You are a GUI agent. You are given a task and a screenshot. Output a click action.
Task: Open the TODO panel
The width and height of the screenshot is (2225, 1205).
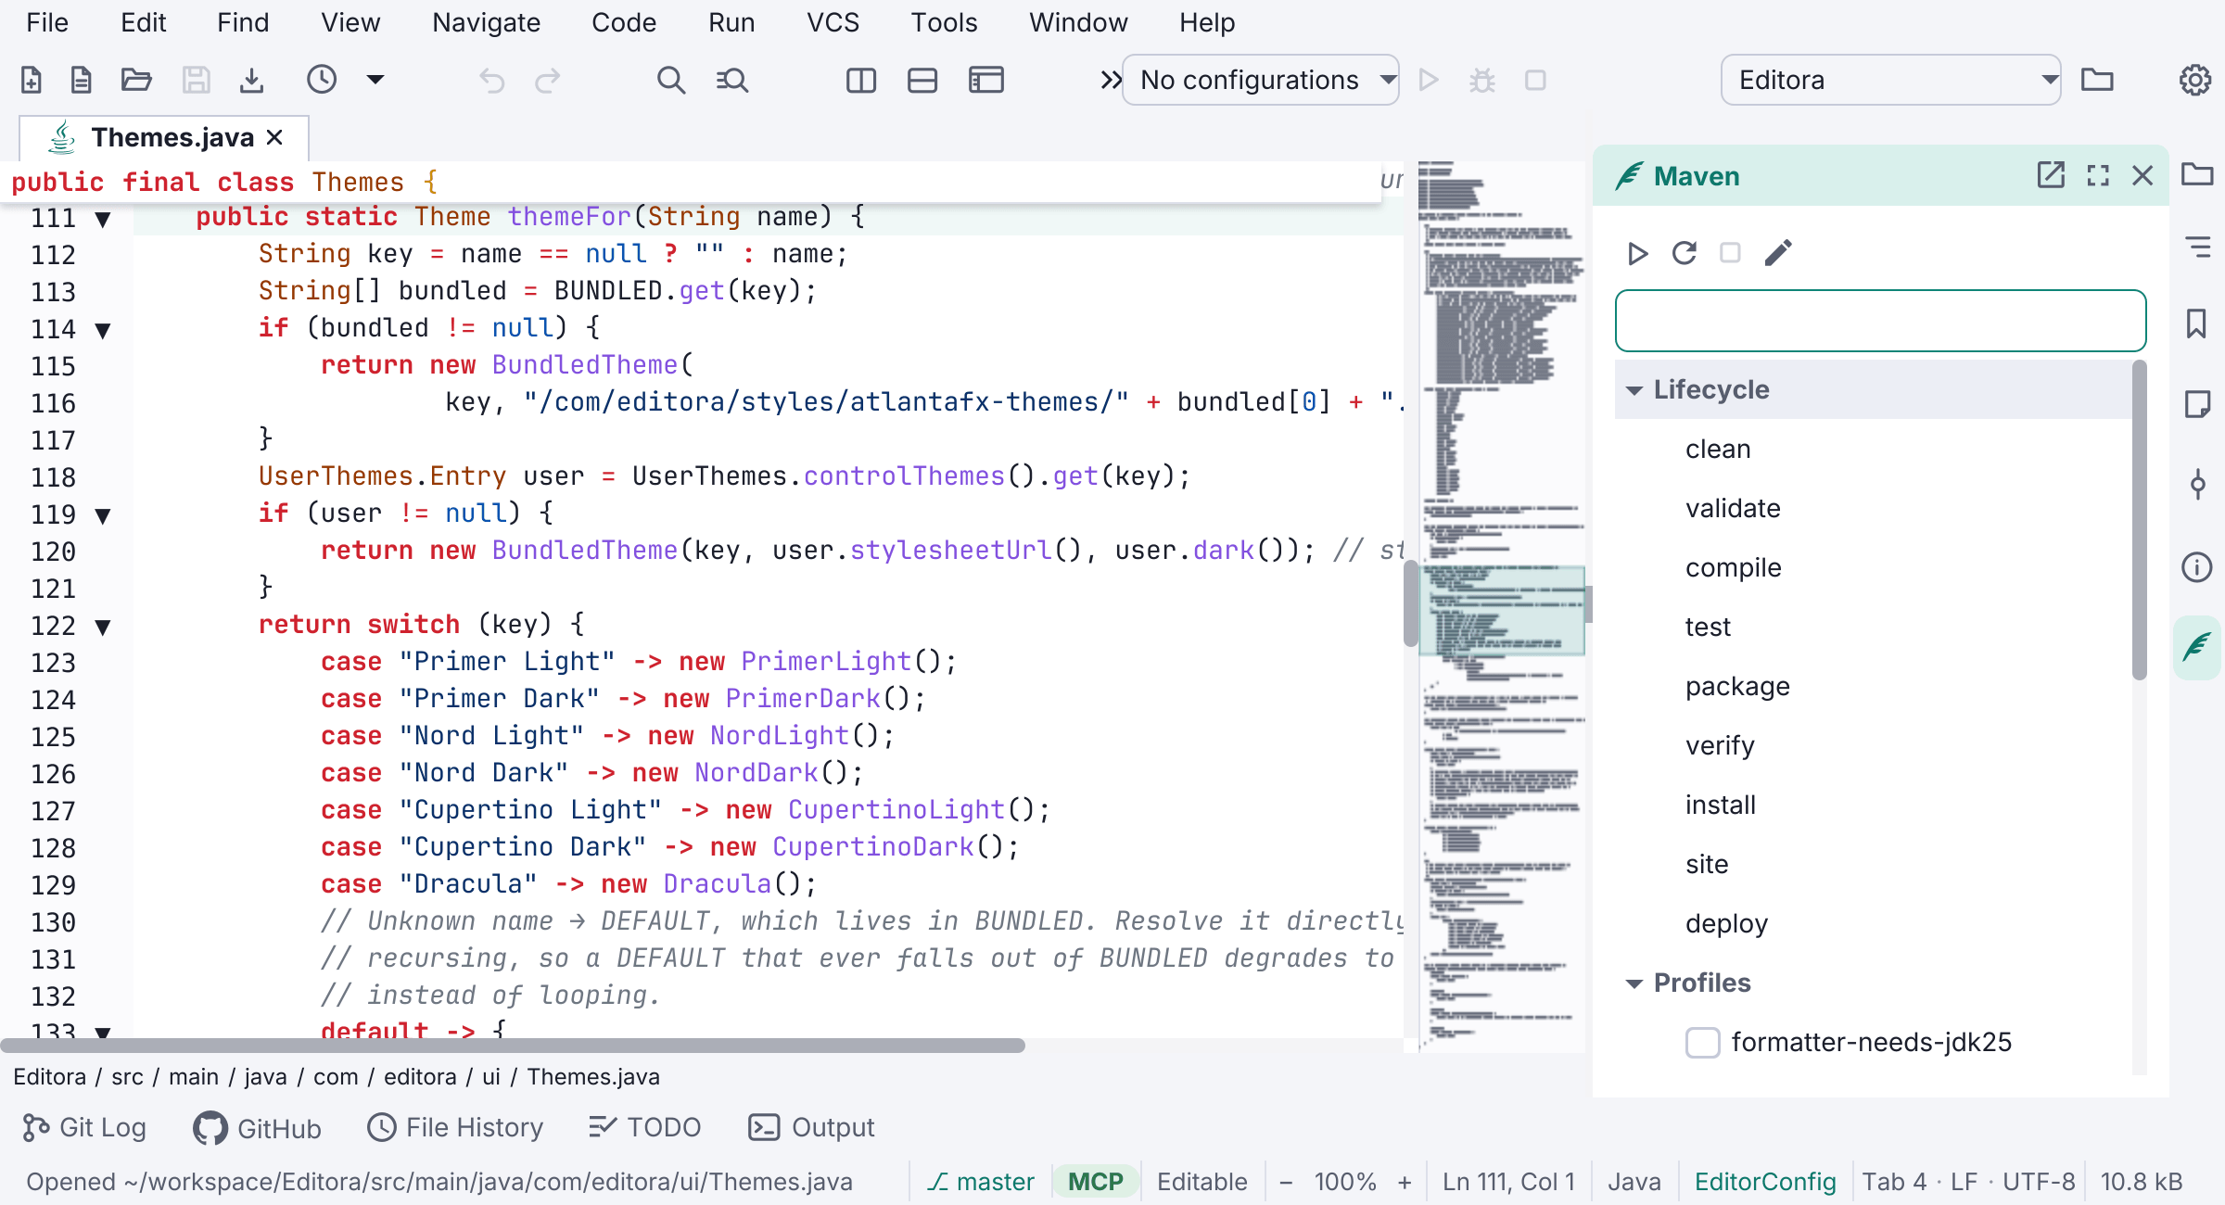[645, 1127]
